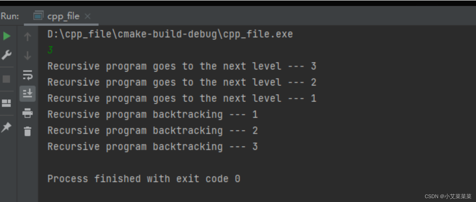Click the Restore Layout icon
476x202 pixels.
point(7,103)
